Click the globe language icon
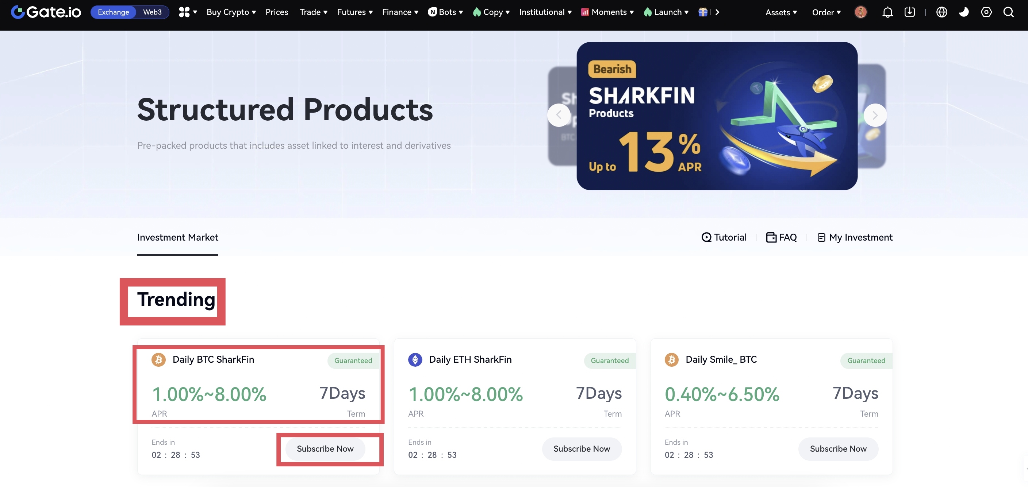This screenshot has height=487, width=1028. (941, 12)
